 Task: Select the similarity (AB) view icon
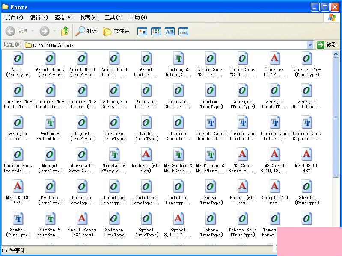point(170,32)
